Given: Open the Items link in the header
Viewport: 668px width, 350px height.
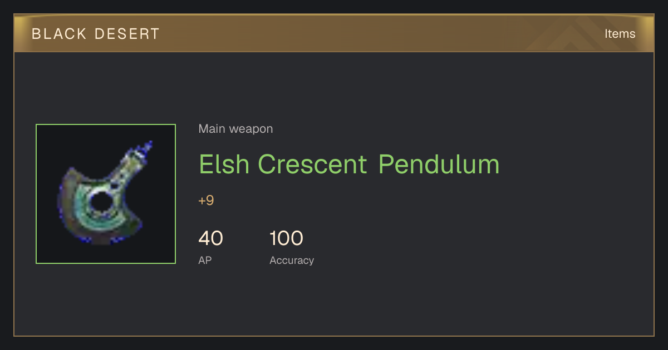Looking at the screenshot, I should pyautogui.click(x=620, y=33).
